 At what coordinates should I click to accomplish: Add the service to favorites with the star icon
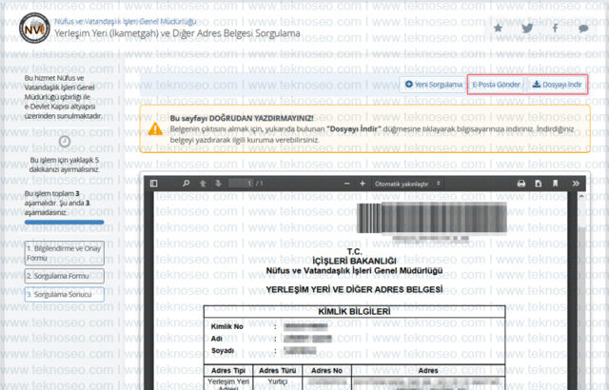pyautogui.click(x=498, y=28)
